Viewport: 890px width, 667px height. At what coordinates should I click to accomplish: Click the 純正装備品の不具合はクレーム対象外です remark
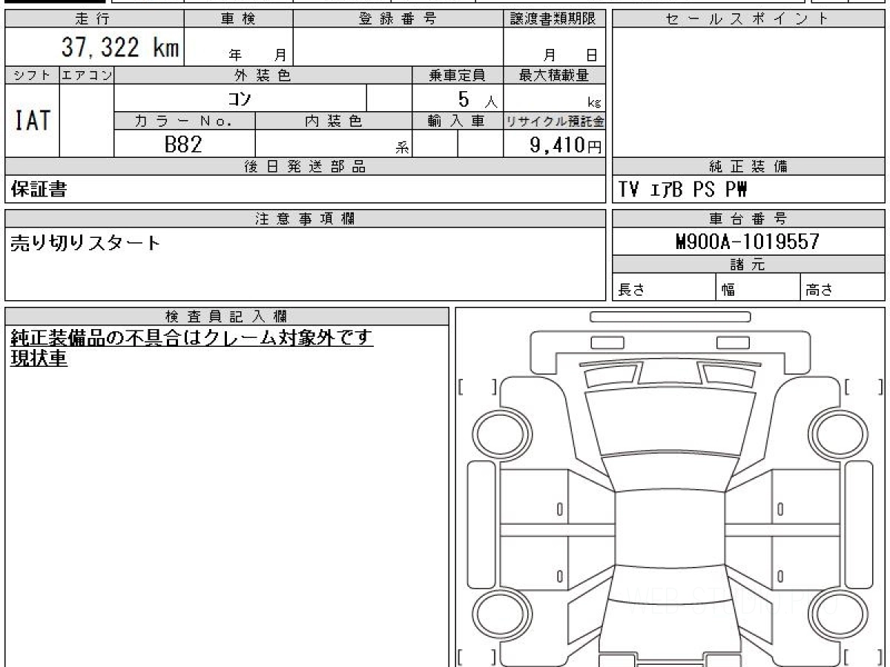point(191,338)
